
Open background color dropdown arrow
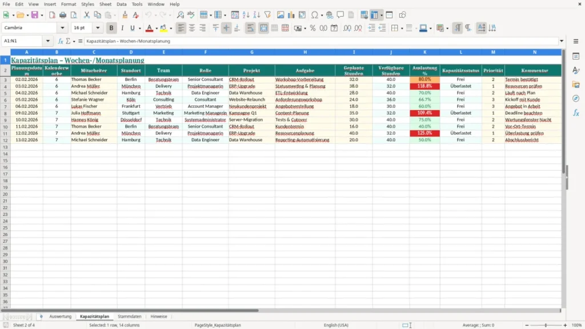[171, 29]
